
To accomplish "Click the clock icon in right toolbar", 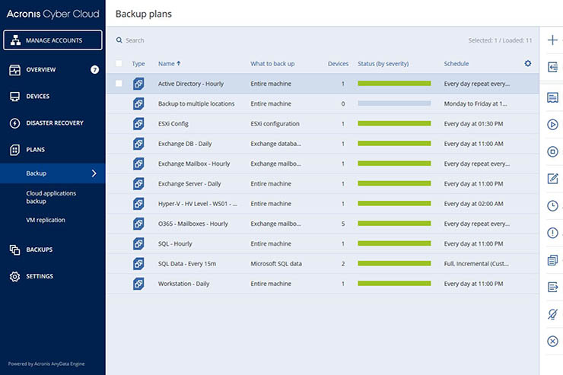I will click(552, 205).
